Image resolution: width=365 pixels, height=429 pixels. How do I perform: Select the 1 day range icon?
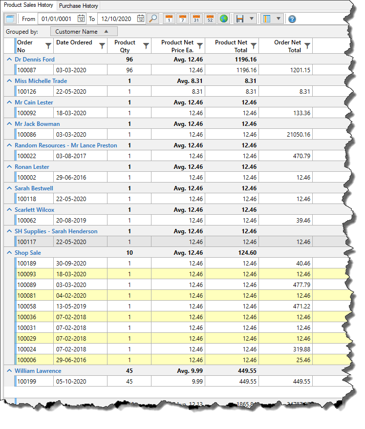169,19
